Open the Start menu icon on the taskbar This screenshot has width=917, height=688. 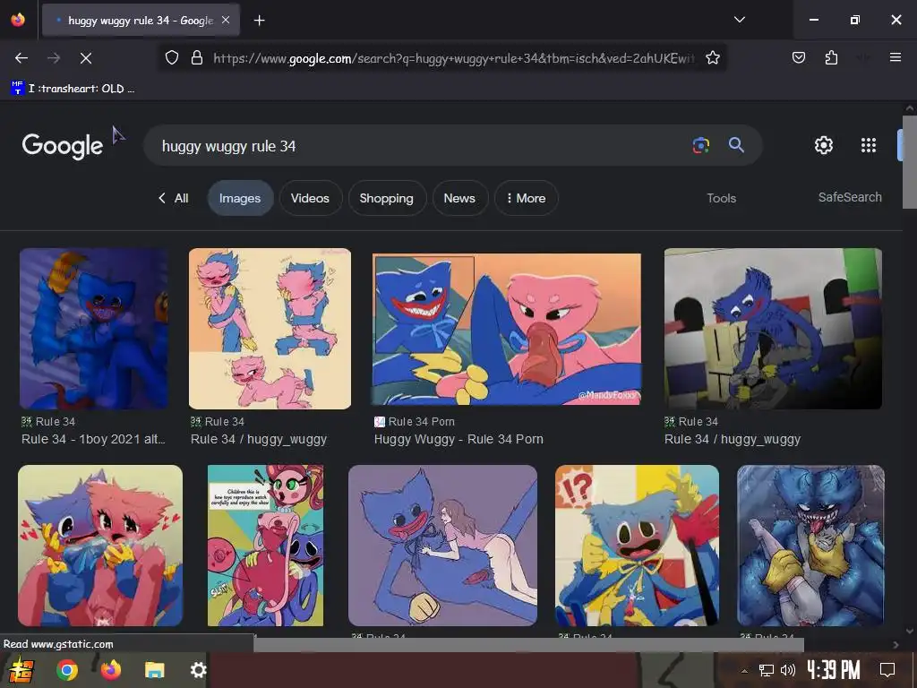21,670
